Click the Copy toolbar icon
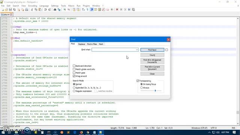Viewport: 240px width, 135px height. point(36,9)
